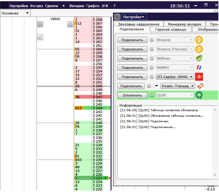The width and height of the screenshot is (219, 192).
Task: Open settings gear for the QUIK connection
Action: 151,95
